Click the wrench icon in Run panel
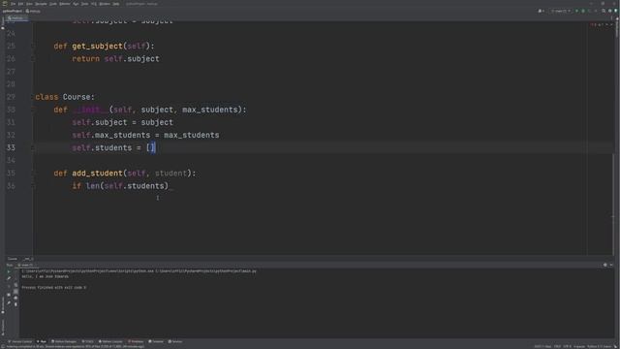Image resolution: width=620 pixels, height=349 pixels. click(x=9, y=278)
